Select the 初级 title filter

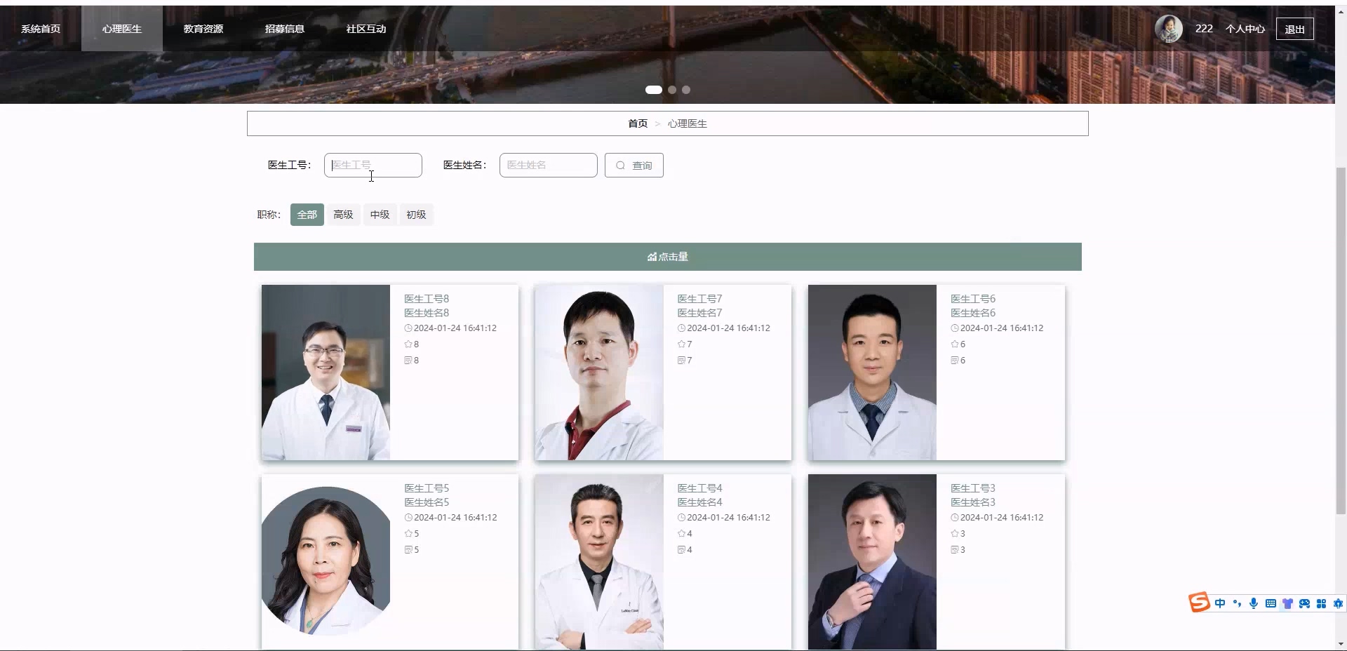coord(416,215)
